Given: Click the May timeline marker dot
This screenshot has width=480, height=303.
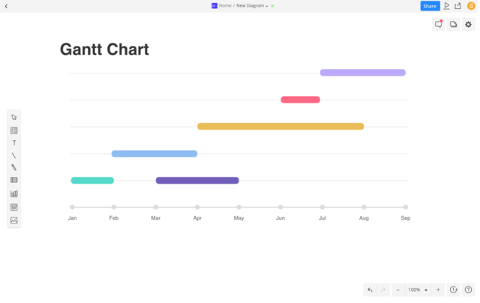Looking at the screenshot, I should click(x=238, y=207).
